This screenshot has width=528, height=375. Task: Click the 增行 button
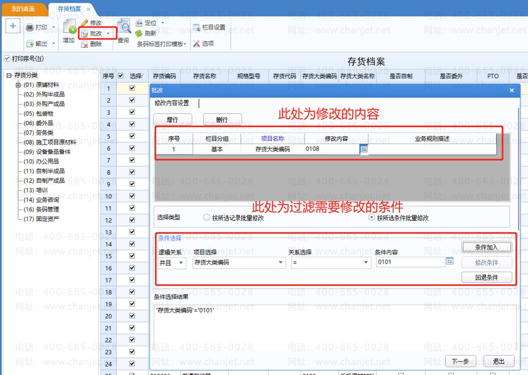click(172, 120)
